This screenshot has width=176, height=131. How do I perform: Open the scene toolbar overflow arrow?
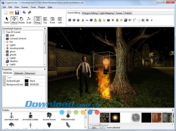[x=152, y=20]
